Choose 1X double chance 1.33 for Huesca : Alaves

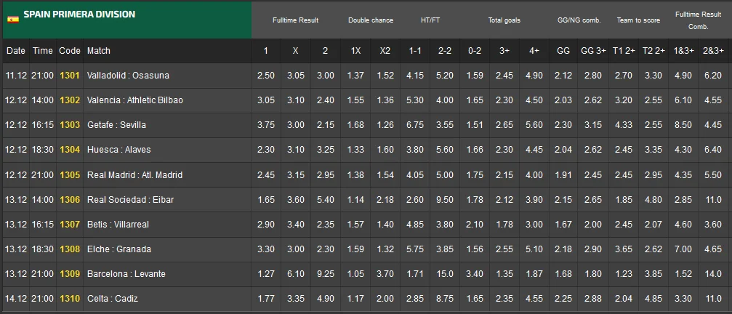click(356, 150)
